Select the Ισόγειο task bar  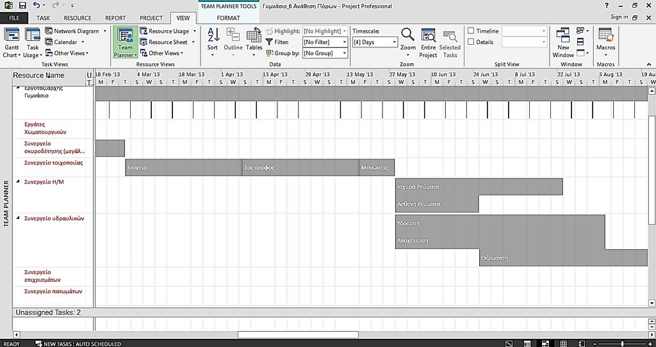click(183, 168)
